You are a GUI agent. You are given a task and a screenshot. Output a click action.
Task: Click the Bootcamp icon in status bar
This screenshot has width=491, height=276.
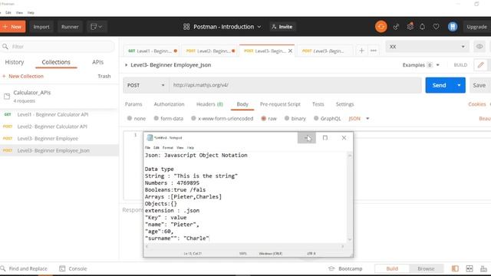pos(331,268)
